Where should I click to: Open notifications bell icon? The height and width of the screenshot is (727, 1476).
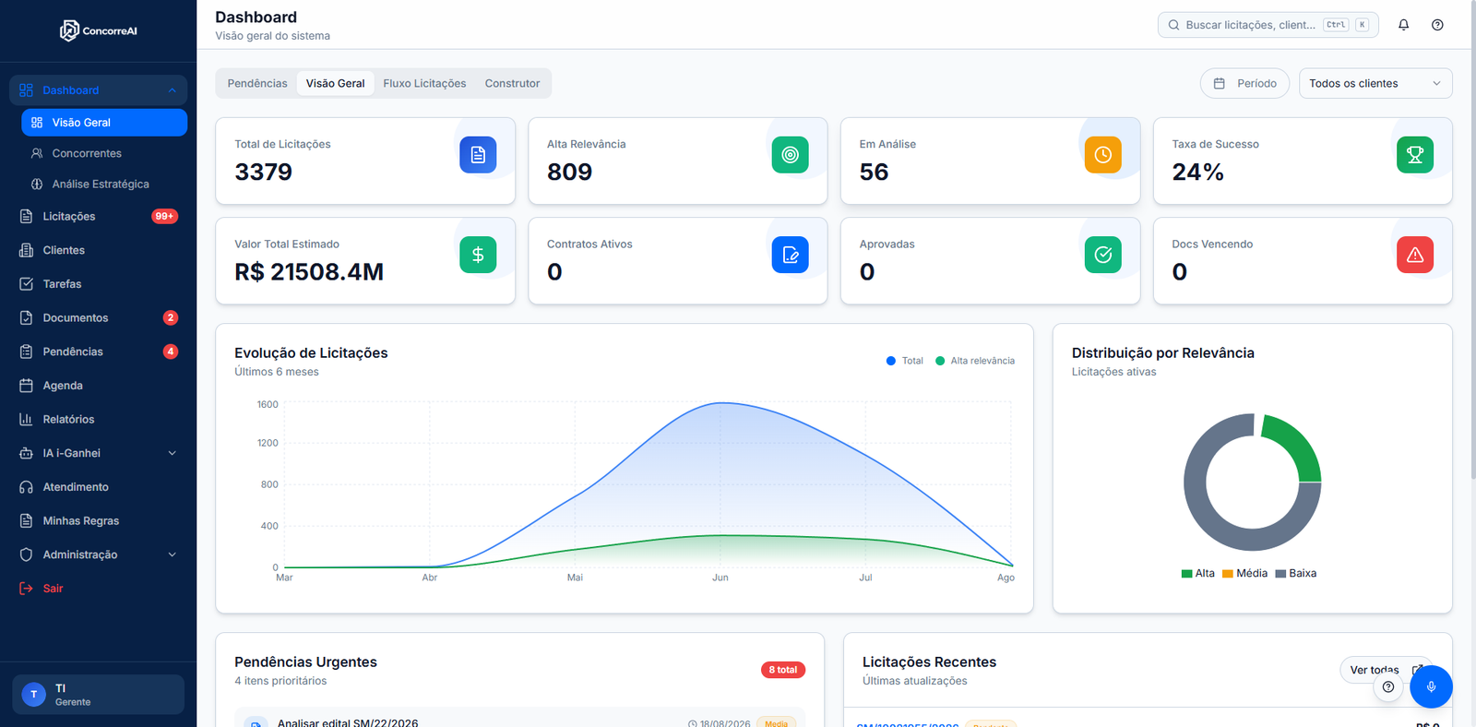[1403, 25]
